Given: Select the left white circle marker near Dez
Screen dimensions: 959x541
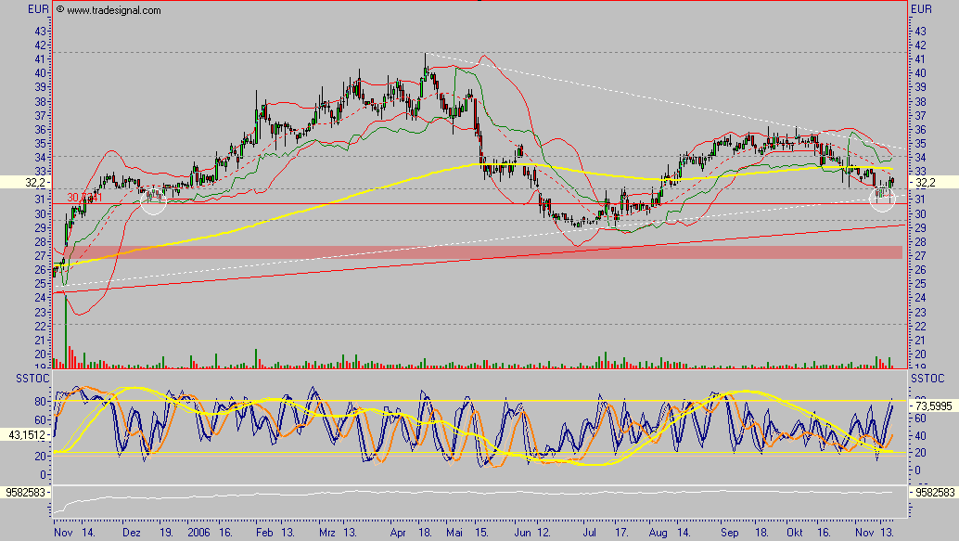Looking at the screenshot, I should [153, 201].
